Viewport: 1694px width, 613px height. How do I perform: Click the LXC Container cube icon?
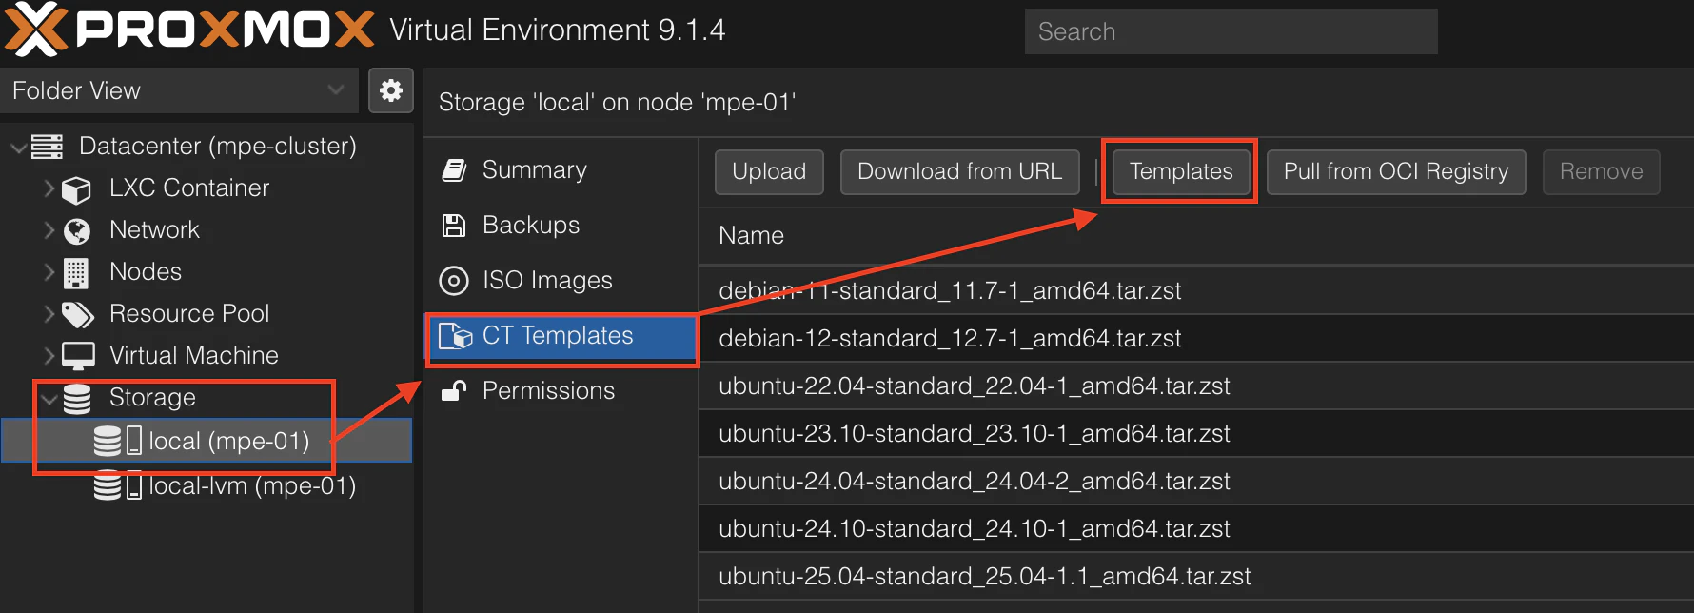[x=76, y=189]
